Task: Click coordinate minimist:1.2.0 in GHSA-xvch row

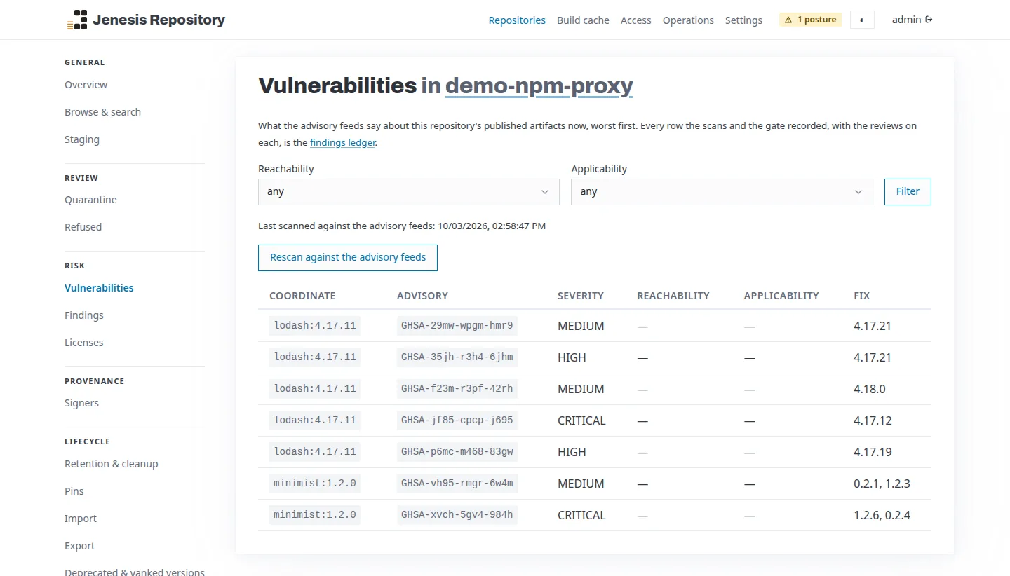Action: click(x=315, y=515)
